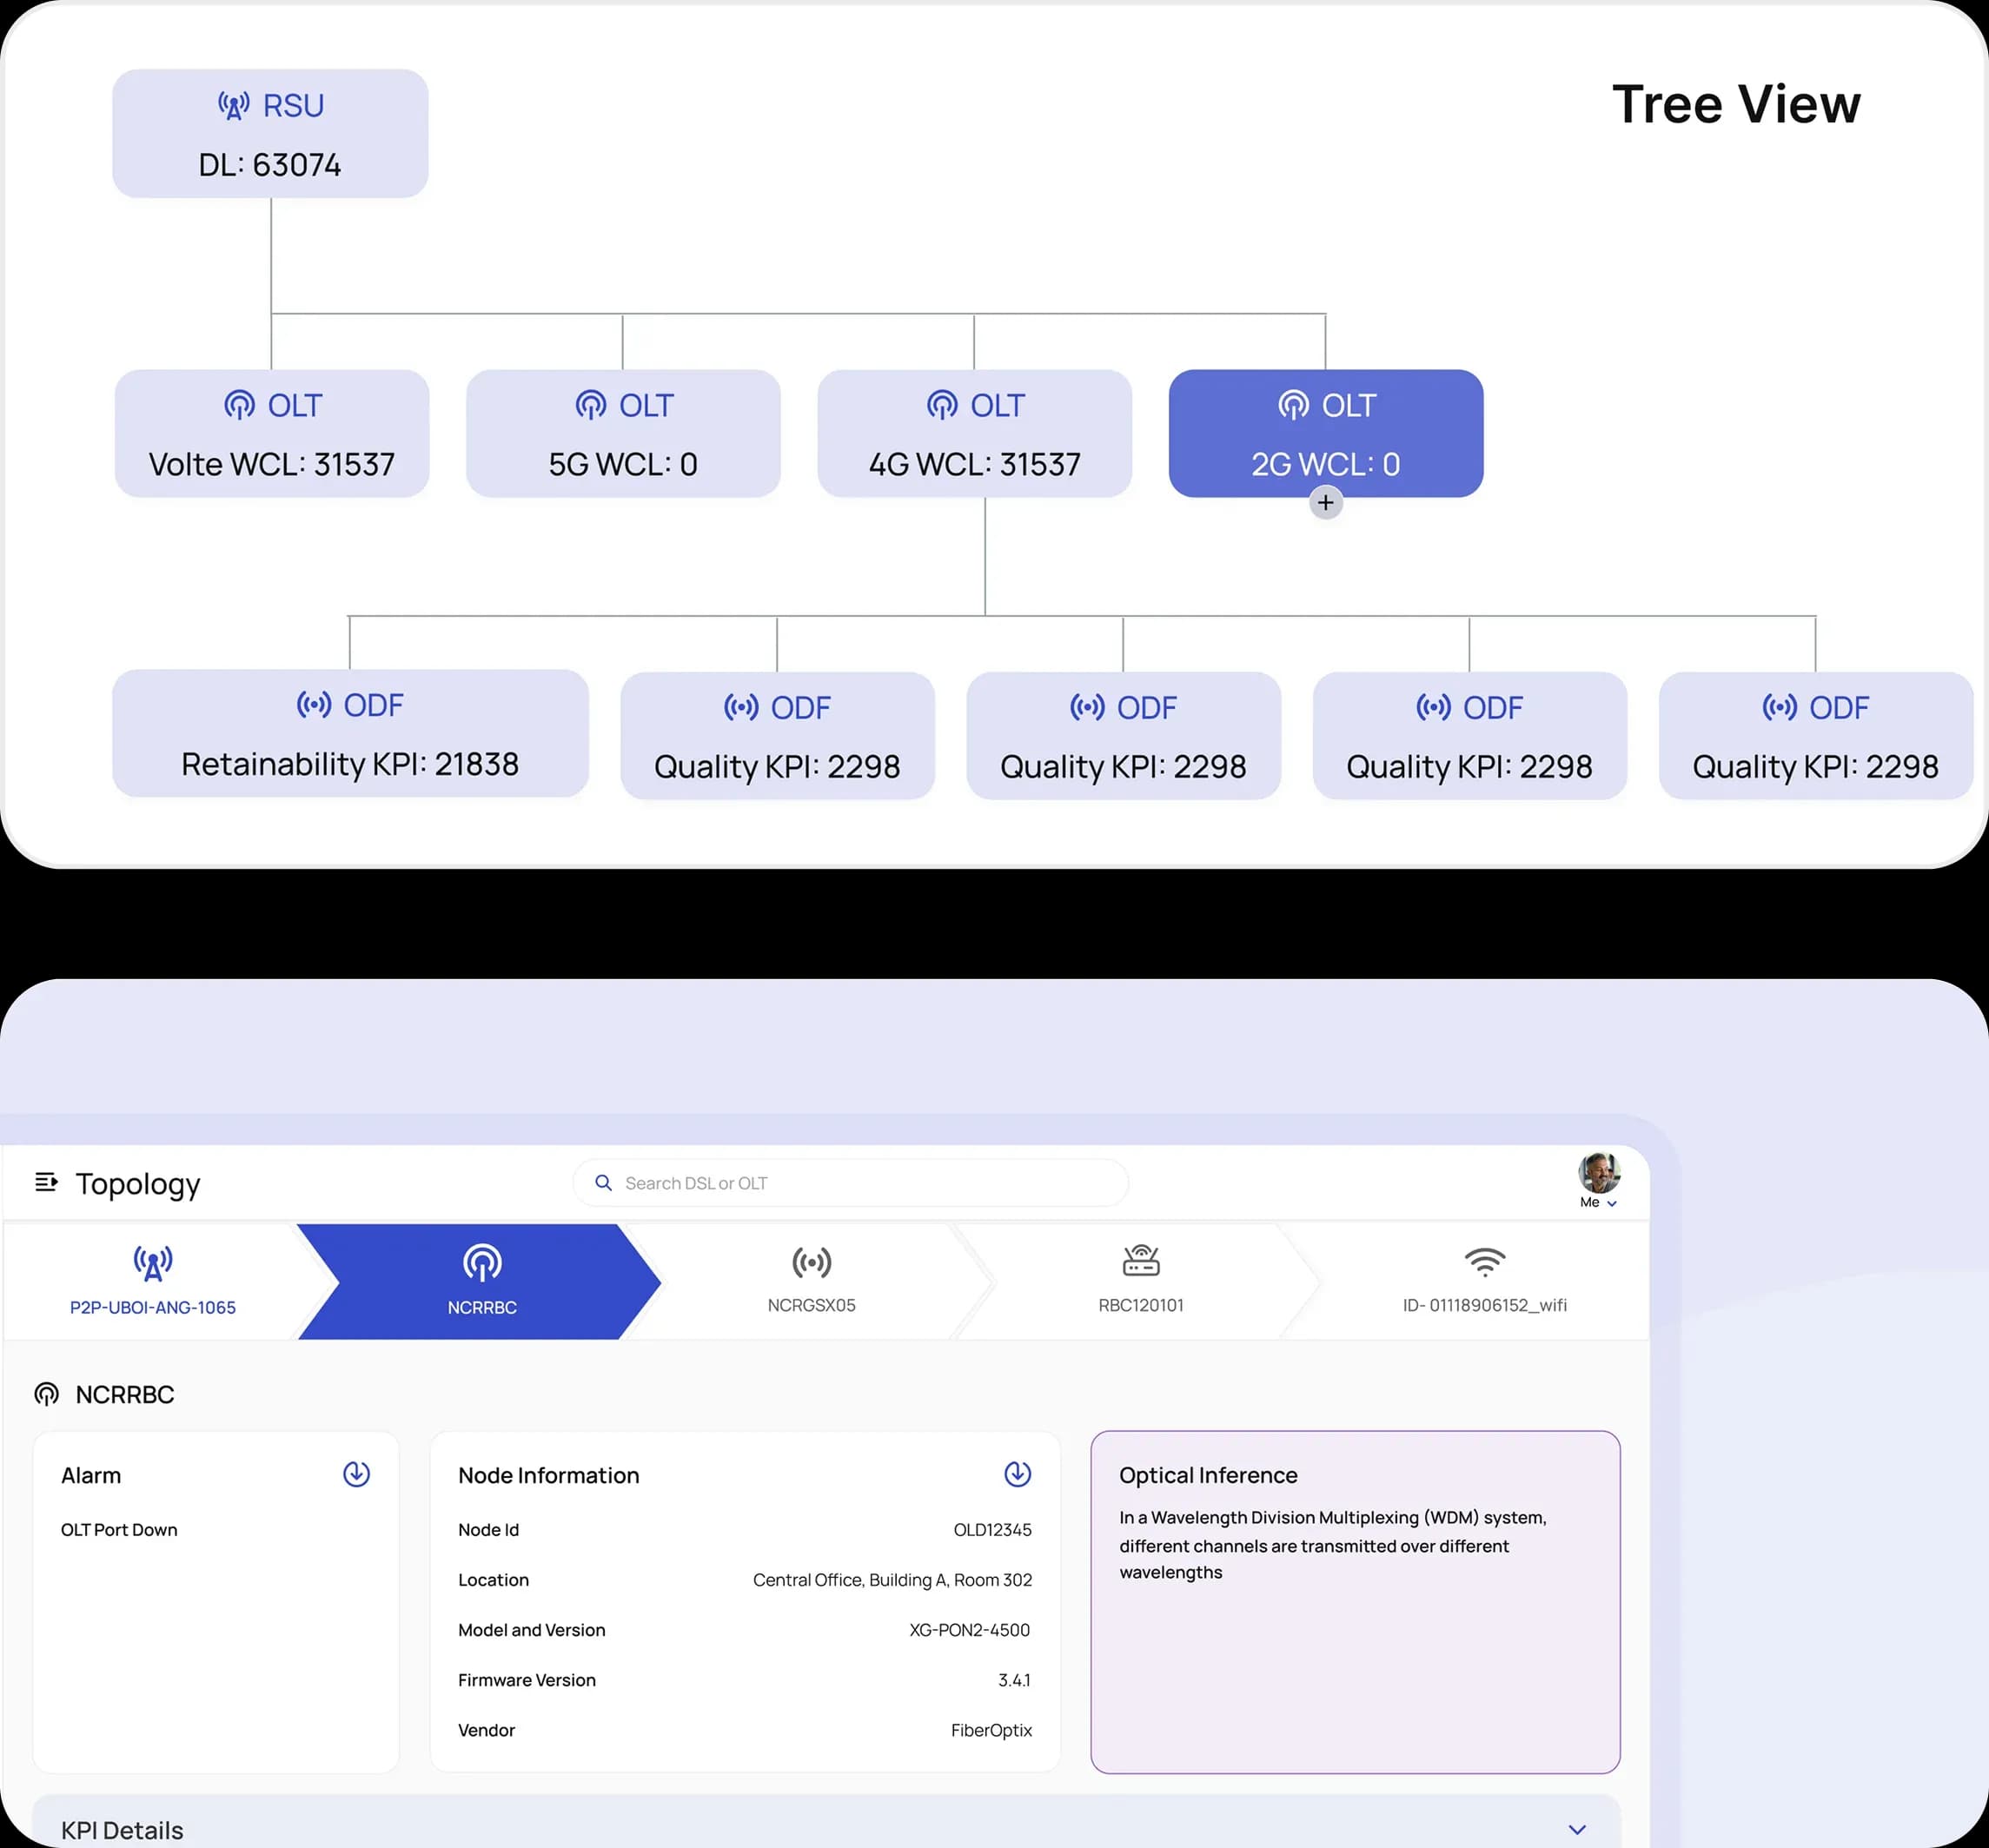Screen dimensions: 1989x1848
Task: Click the Search DSL or OLT field
Action: pyautogui.click(x=850, y=1182)
